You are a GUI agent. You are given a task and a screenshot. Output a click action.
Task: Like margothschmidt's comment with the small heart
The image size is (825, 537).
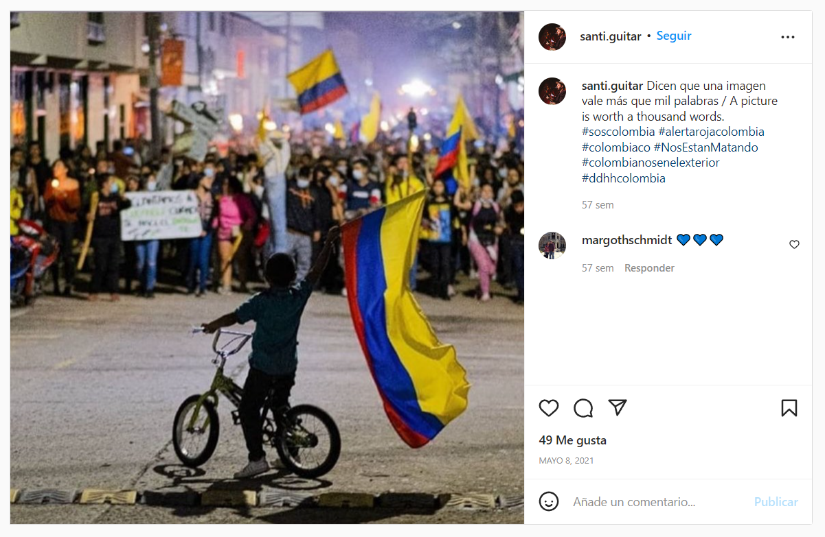point(794,244)
